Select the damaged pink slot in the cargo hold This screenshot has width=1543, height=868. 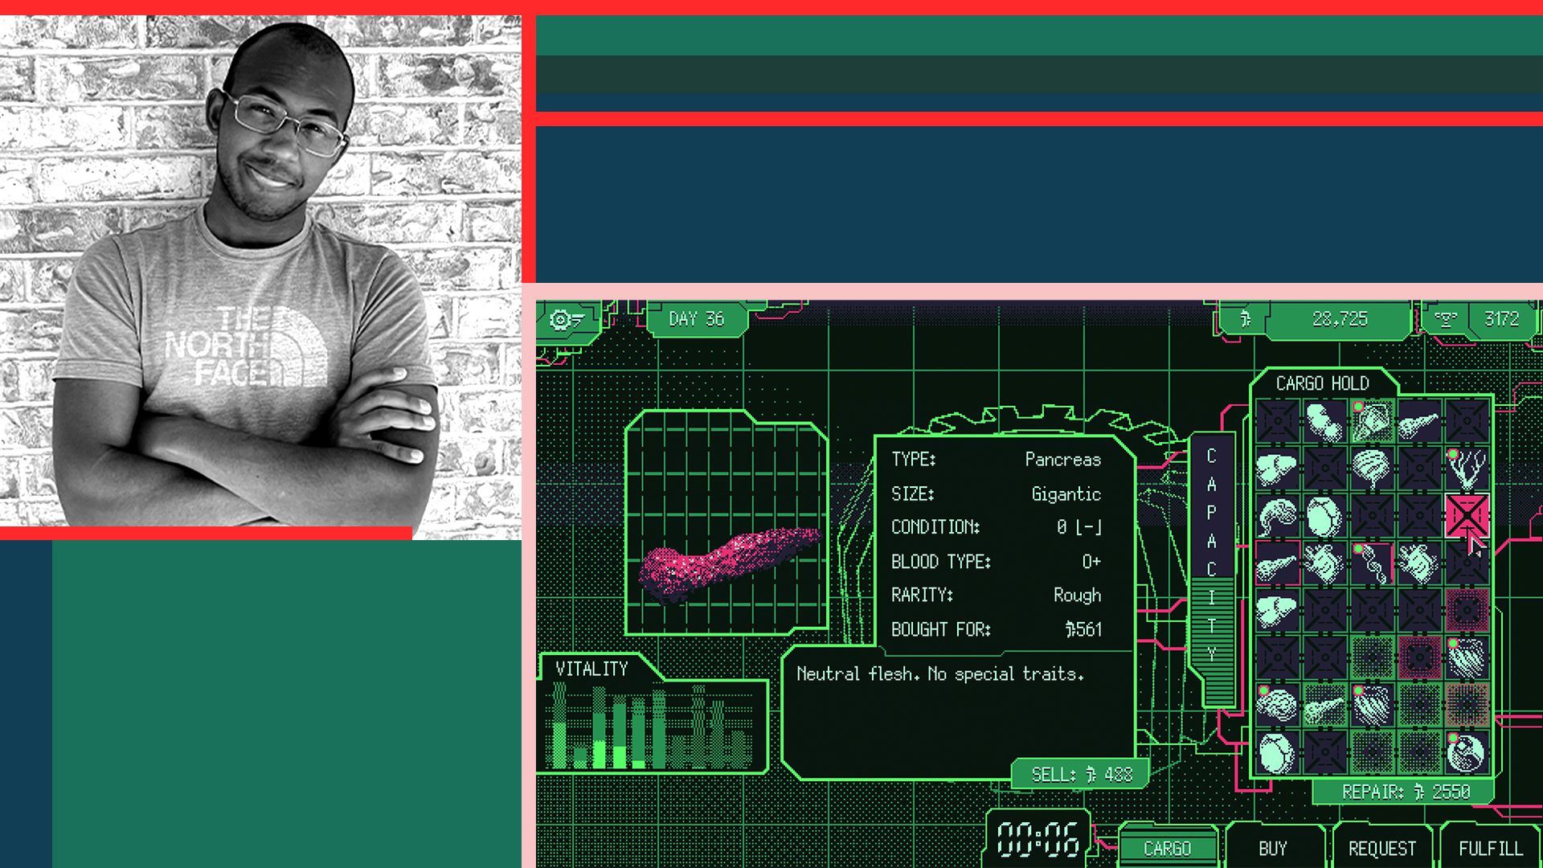(1467, 514)
